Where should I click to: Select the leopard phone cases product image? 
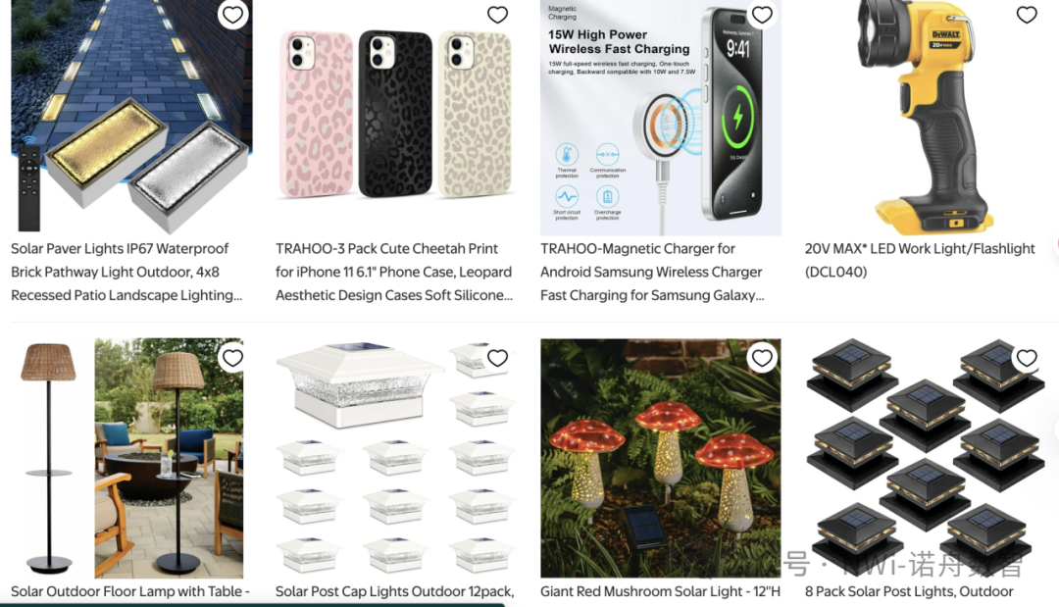(396, 116)
